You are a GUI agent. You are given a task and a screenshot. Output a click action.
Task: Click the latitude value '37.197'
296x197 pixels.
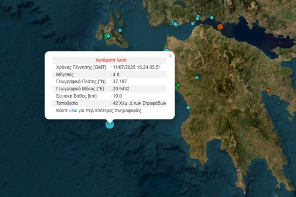click(x=120, y=81)
